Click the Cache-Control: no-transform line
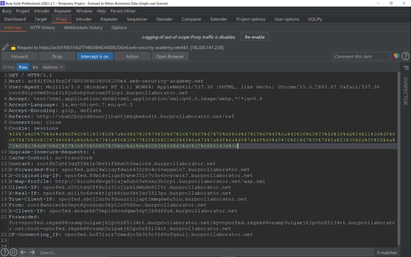This screenshot has width=411, height=257. (x=51, y=158)
